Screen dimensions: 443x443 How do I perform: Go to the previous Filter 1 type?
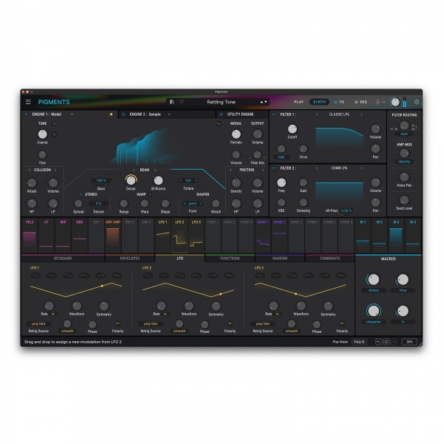(317, 114)
